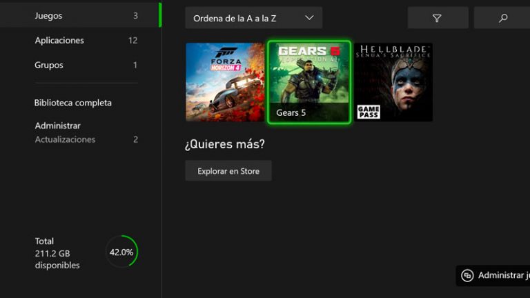Open the filter funnel icon button
Image resolution: width=530 pixels, height=298 pixels.
(438, 18)
